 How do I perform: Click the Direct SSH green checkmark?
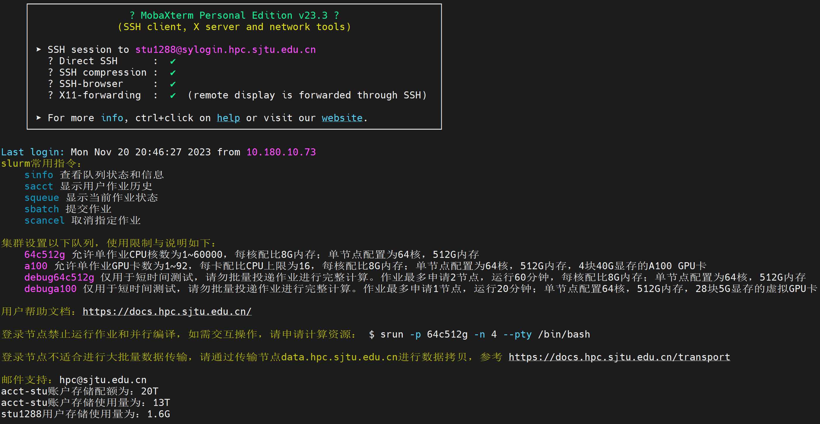coord(173,61)
